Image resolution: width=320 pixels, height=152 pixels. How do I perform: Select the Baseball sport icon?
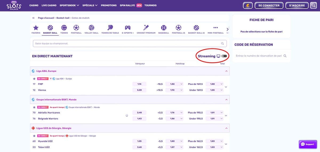[164, 29]
